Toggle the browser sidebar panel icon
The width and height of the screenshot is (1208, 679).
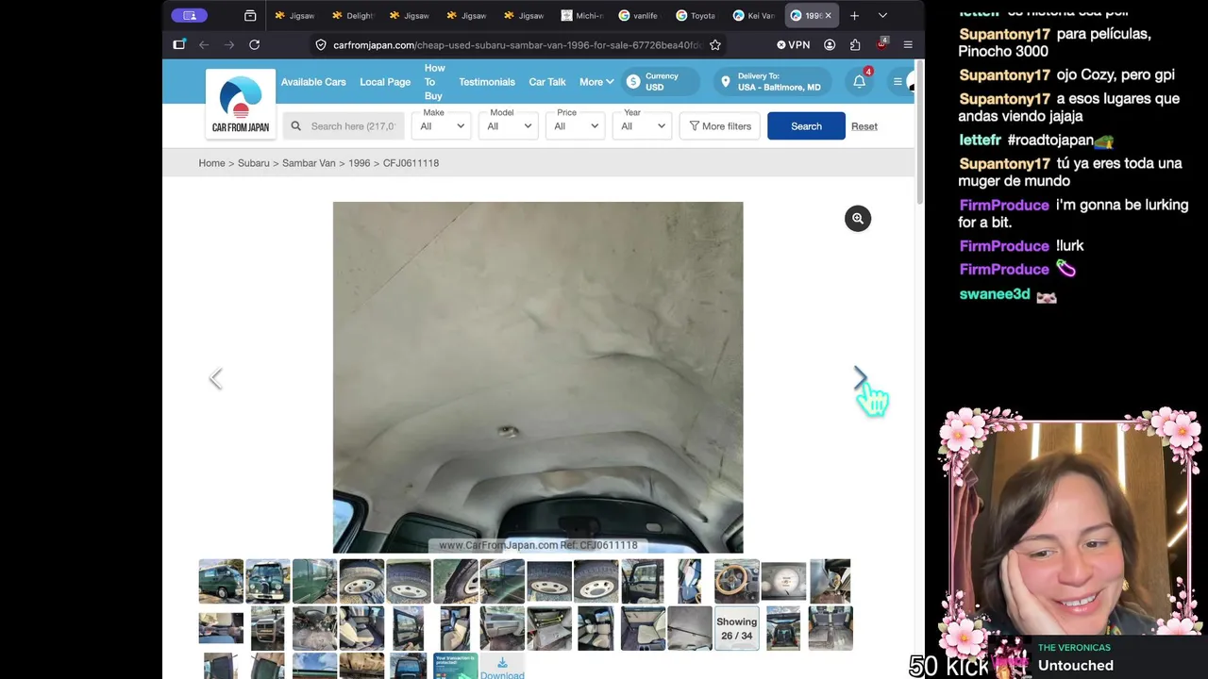(x=179, y=44)
